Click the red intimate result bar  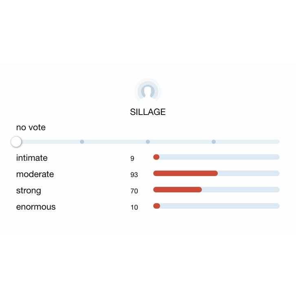click(156, 157)
